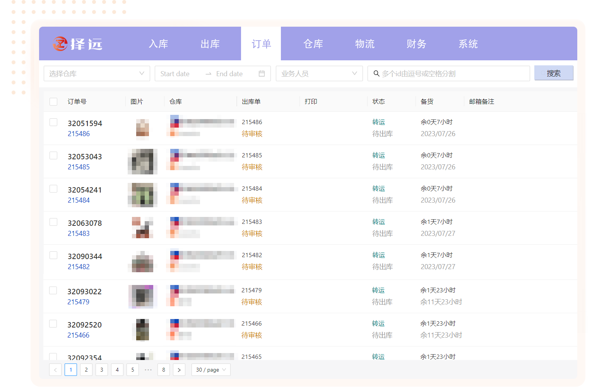The image size is (597, 389).
Task: Click the calendar icon in date range
Action: [x=262, y=73]
